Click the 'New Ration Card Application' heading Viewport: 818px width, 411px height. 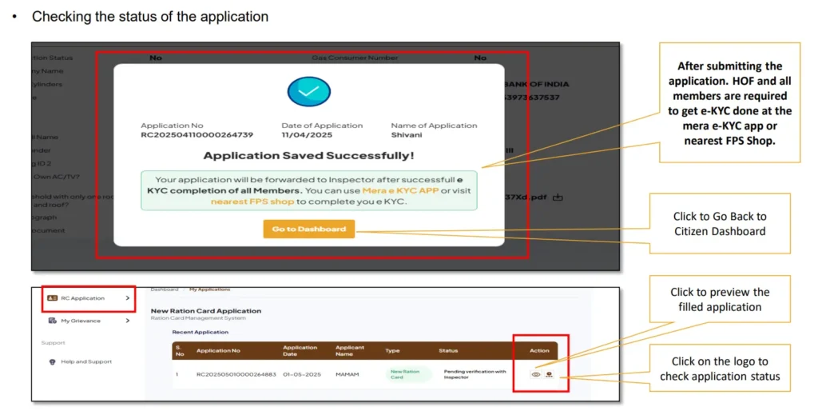(206, 311)
